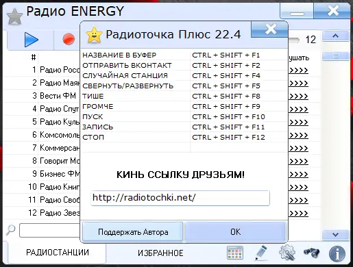Click the НАЗВАНИЕ В БУФЕР hotkey row
This screenshot has height=267, width=353.
[x=184, y=55]
